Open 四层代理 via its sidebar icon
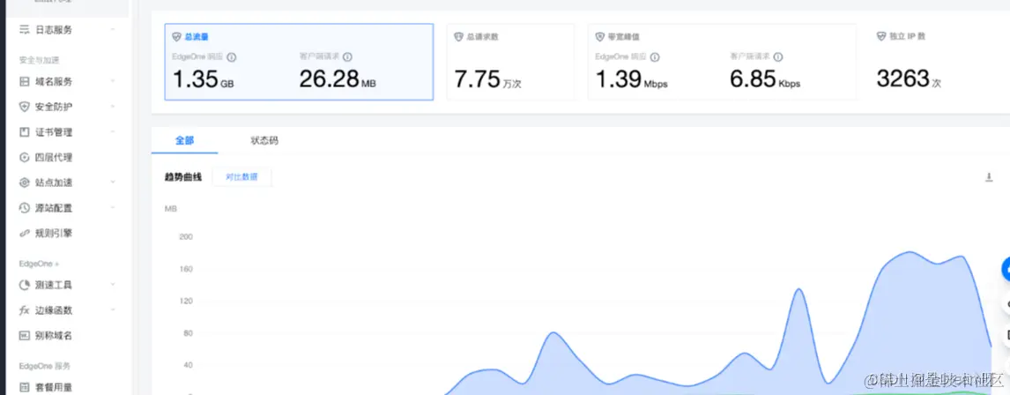 click(x=25, y=157)
